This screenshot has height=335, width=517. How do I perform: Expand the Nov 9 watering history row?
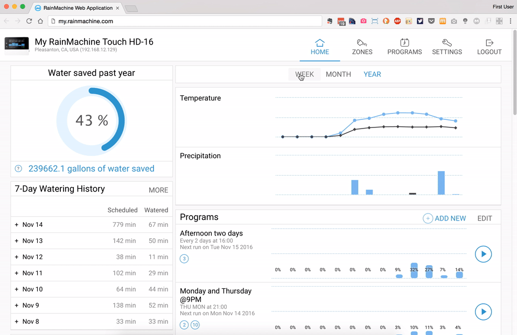click(x=92, y=305)
